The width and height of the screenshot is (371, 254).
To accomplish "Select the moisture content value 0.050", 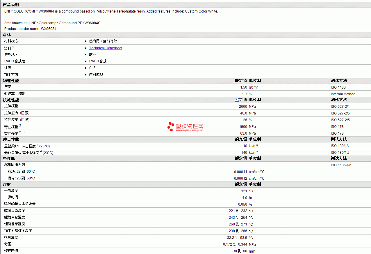I will pos(242,204).
